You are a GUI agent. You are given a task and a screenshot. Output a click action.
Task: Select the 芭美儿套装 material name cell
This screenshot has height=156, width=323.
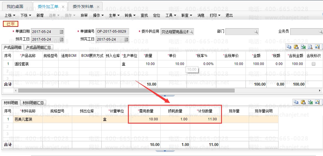coord(28,119)
